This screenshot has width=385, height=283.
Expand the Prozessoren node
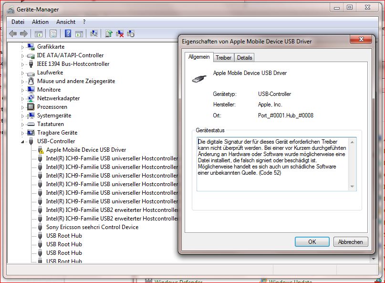22,107
